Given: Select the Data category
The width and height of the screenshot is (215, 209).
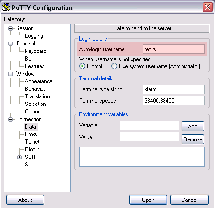Looking at the screenshot, I should coord(31,127).
